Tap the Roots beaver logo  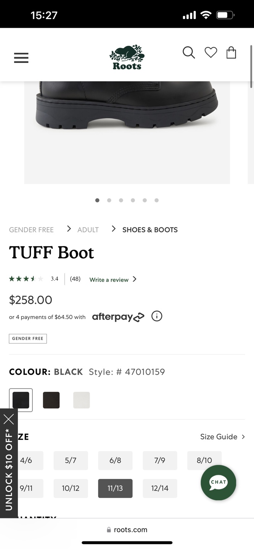(127, 58)
